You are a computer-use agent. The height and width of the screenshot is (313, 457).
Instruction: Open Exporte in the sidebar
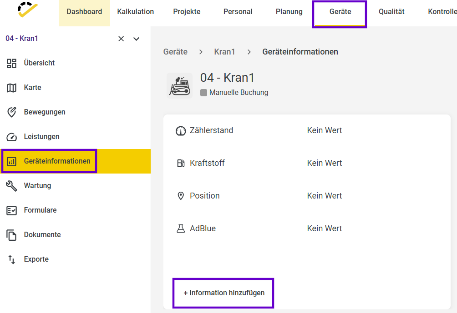(75, 259)
